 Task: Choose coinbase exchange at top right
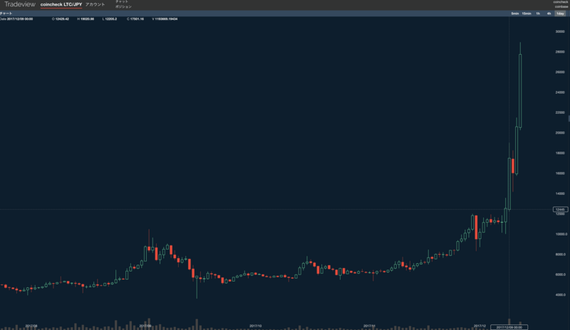point(561,6)
